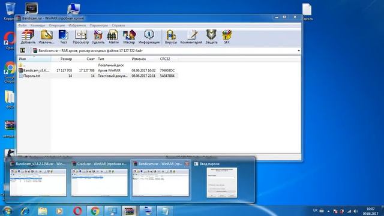This screenshot has height=216, width=384.
Task: Select the Computer desktop icon
Action: (73, 8)
